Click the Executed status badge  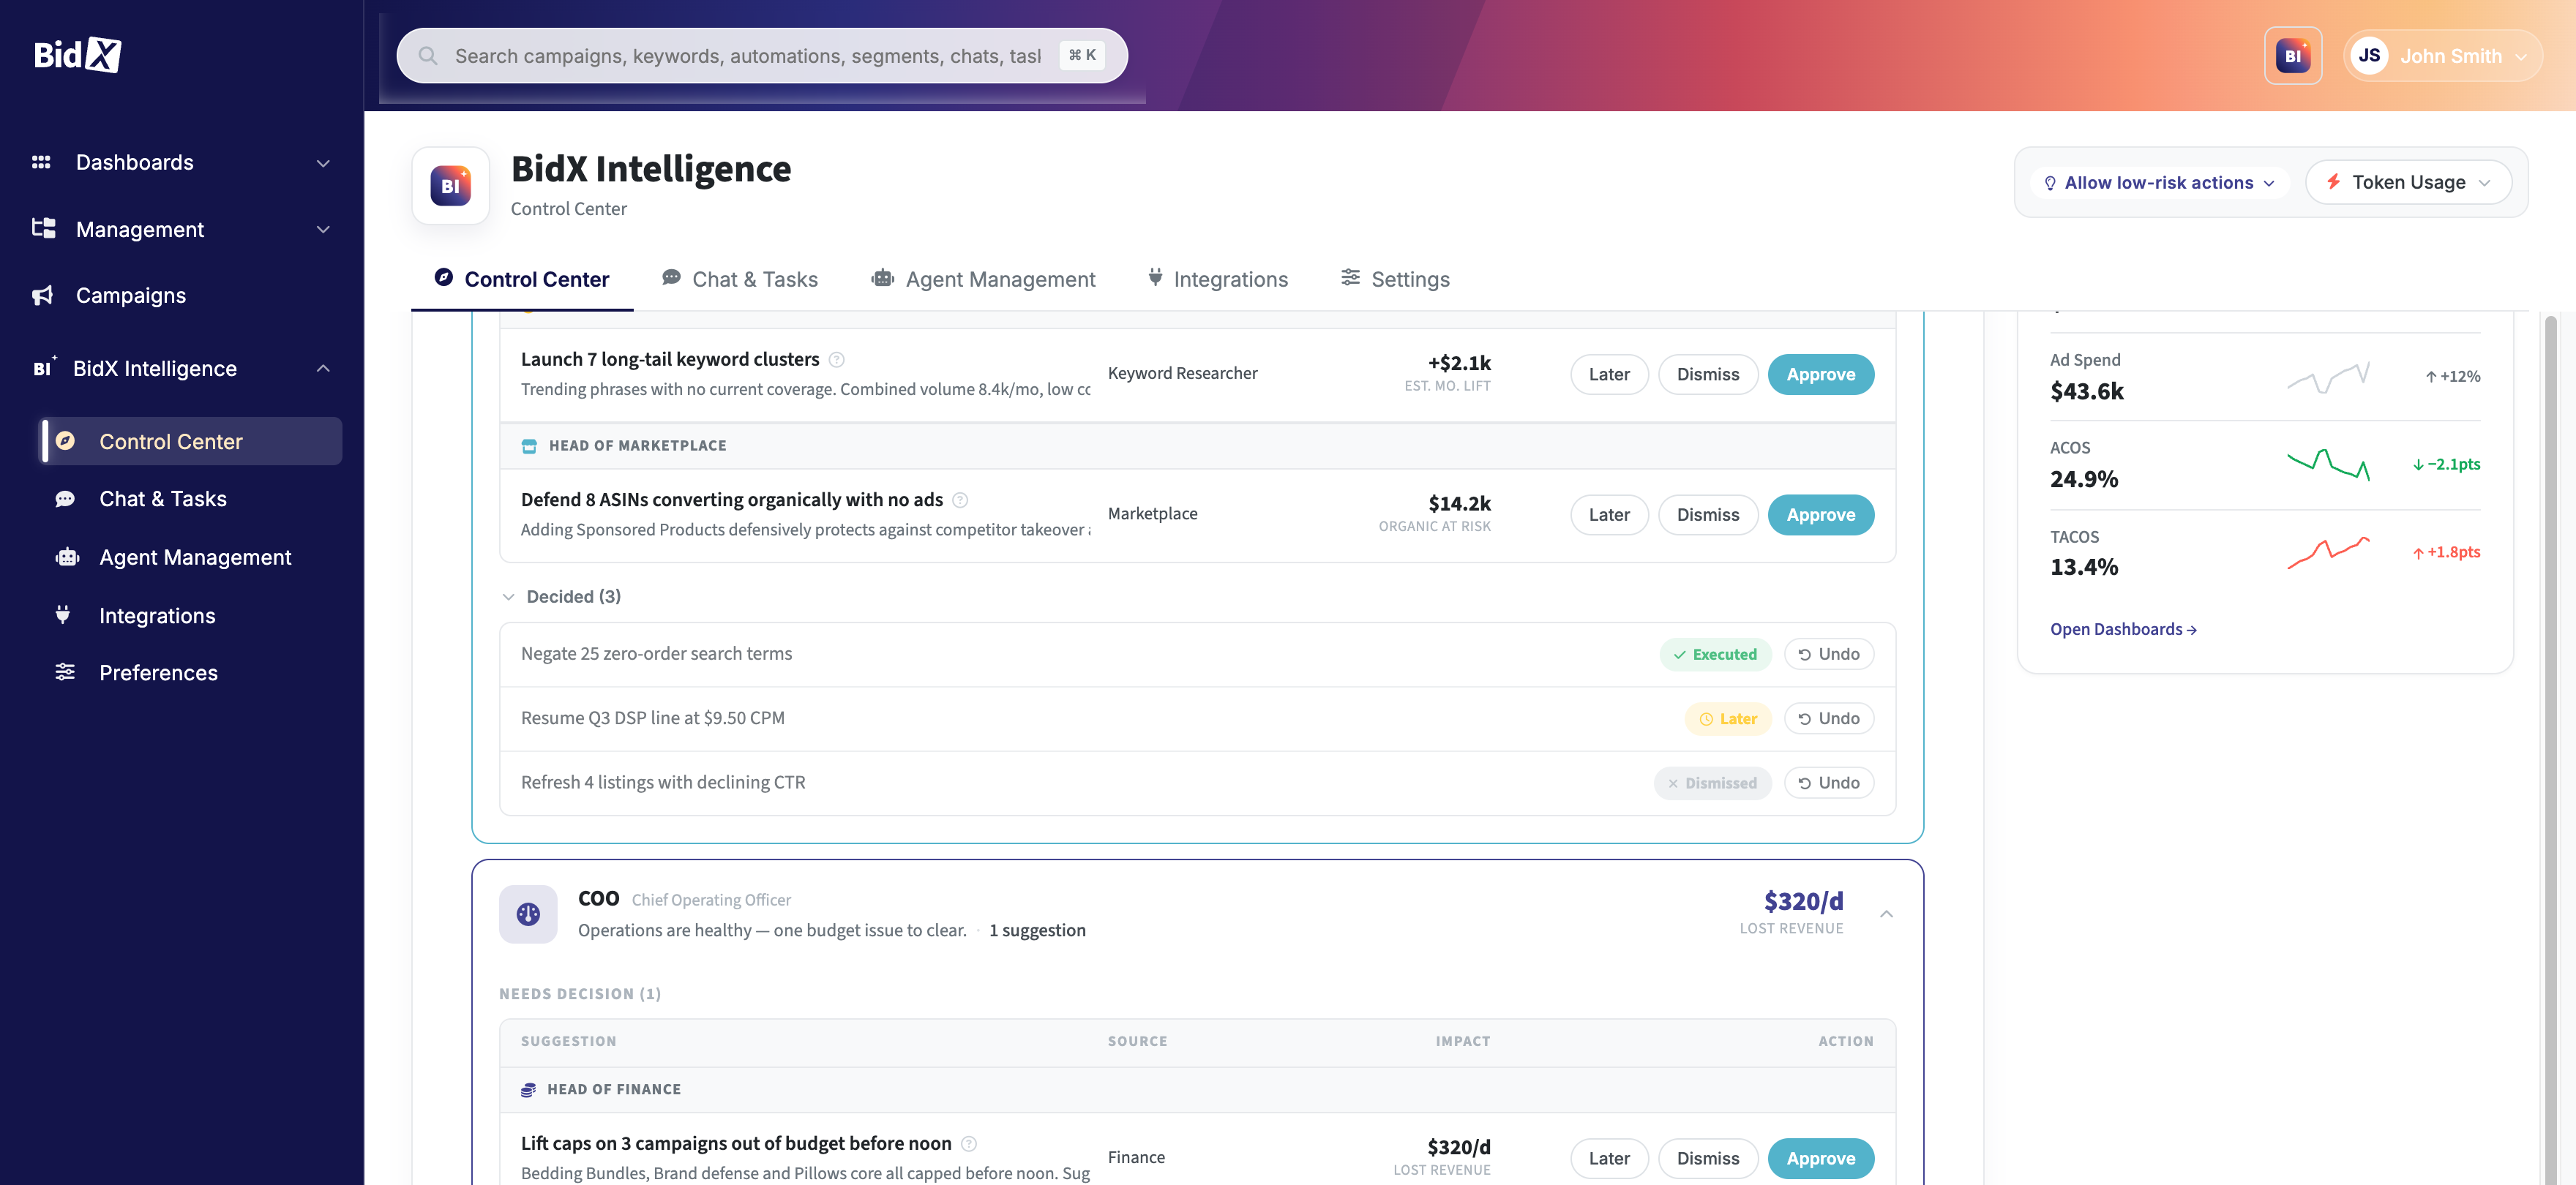[x=1715, y=655]
